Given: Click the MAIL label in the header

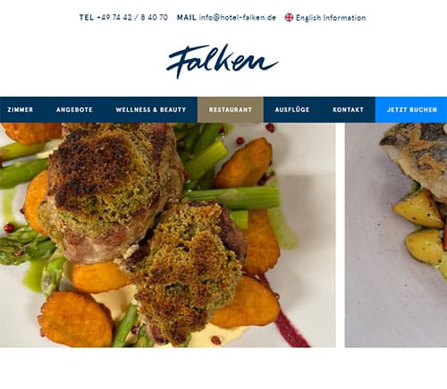Looking at the screenshot, I should click(187, 17).
